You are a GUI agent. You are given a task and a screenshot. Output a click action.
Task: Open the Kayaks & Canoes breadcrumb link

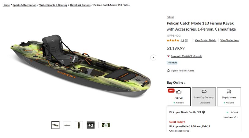point(80,5)
